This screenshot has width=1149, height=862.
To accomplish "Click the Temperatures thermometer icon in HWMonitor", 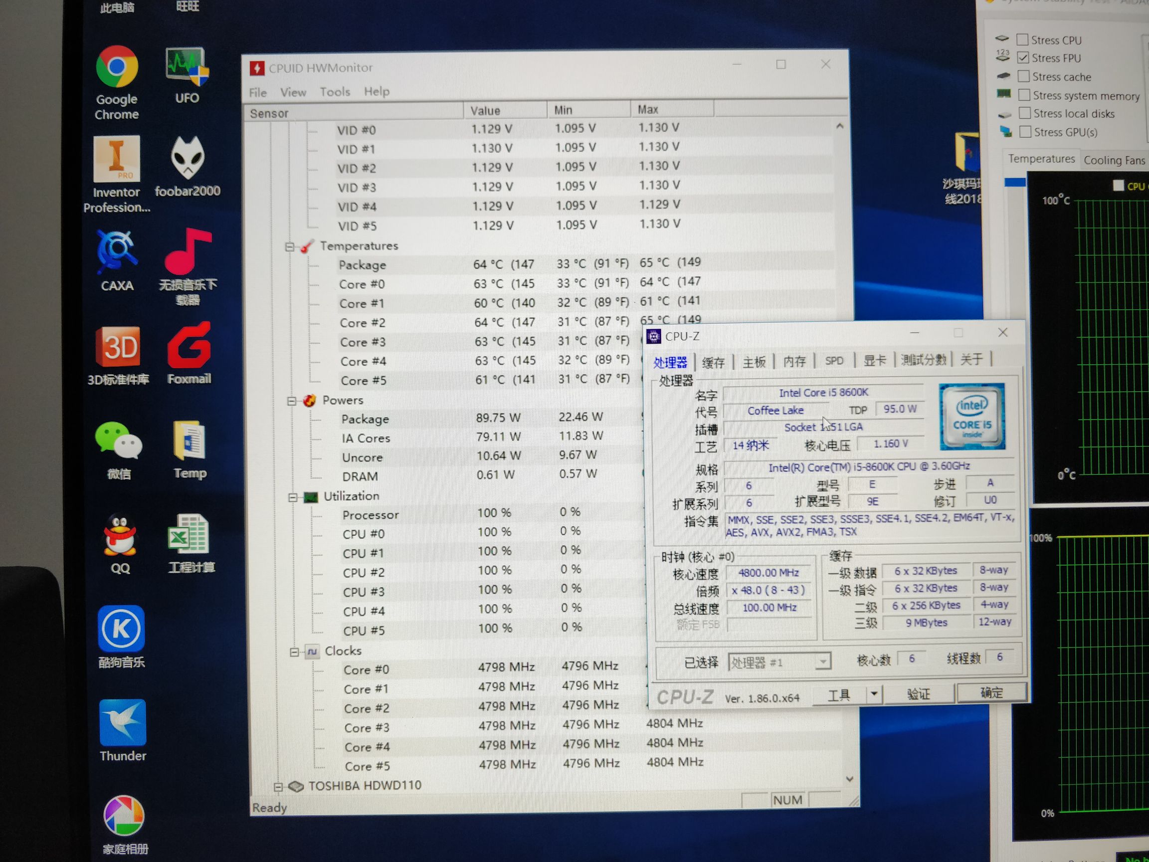I will pyautogui.click(x=308, y=246).
